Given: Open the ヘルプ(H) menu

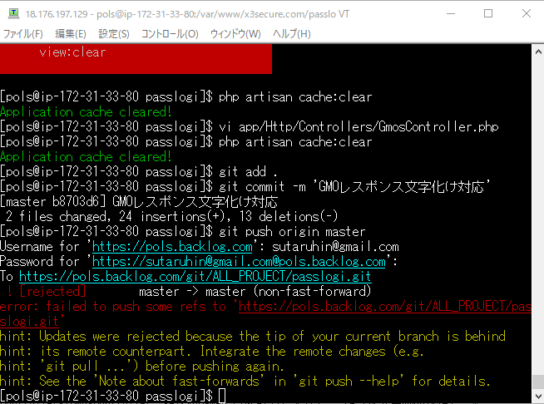Looking at the screenshot, I should pyautogui.click(x=291, y=34).
